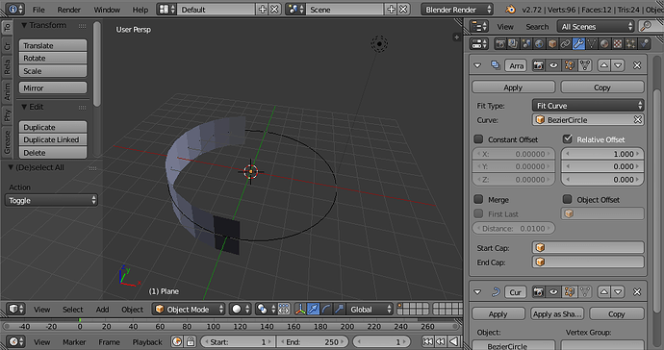The image size is (664, 350).
Task: Open the Toggle action dropdown
Action: coord(51,200)
